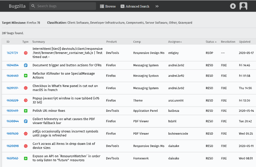The image size is (256, 167).
Task: Click enhancement icon for bug 1636463
Action: [x=26, y=76]
